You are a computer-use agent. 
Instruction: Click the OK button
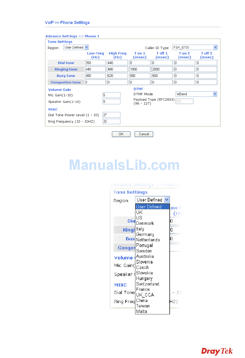(121, 134)
